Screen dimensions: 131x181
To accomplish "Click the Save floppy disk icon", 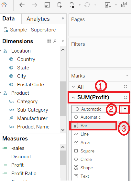I will [47, 5].
